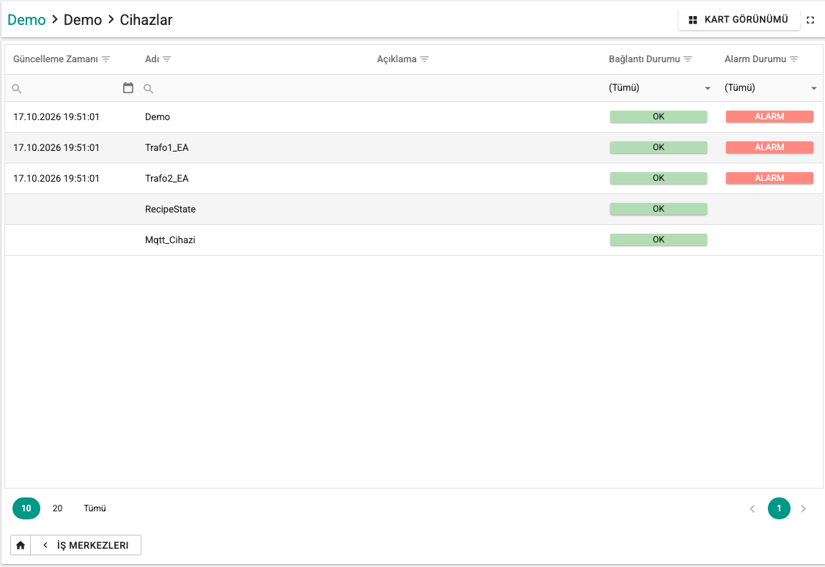Click the Cihazlar breadcrumb text
The width and height of the screenshot is (825, 567).
point(147,20)
